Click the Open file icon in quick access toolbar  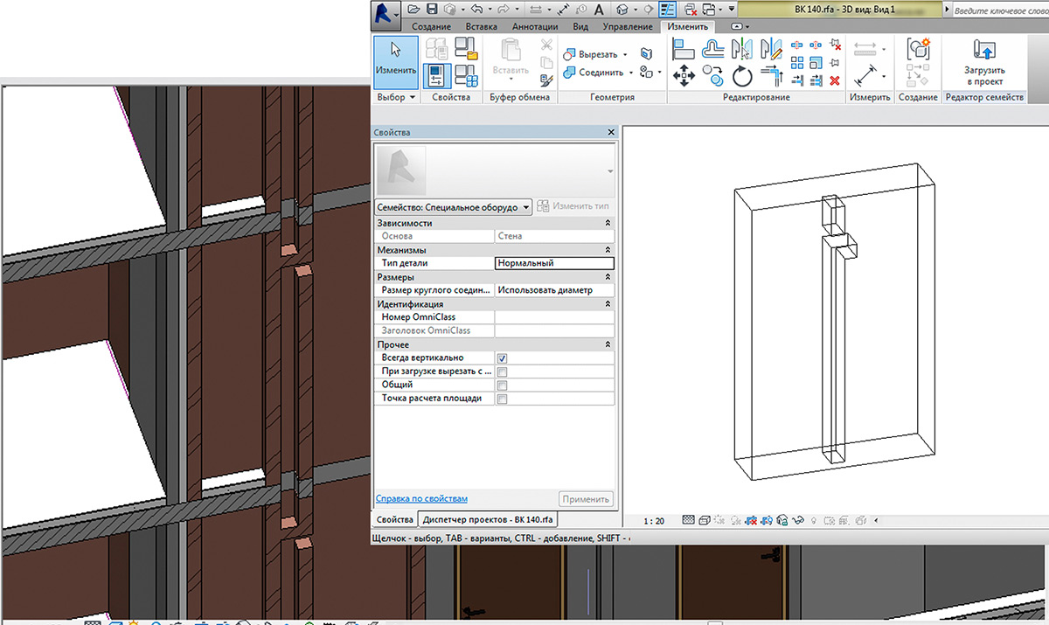(413, 10)
